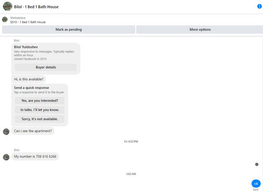Click Bilol Yuldoshev name in buyer card
The image size is (263, 193).
click(x=26, y=47)
